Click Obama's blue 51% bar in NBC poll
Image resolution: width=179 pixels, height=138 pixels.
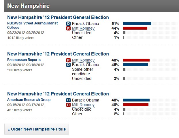point(137,24)
